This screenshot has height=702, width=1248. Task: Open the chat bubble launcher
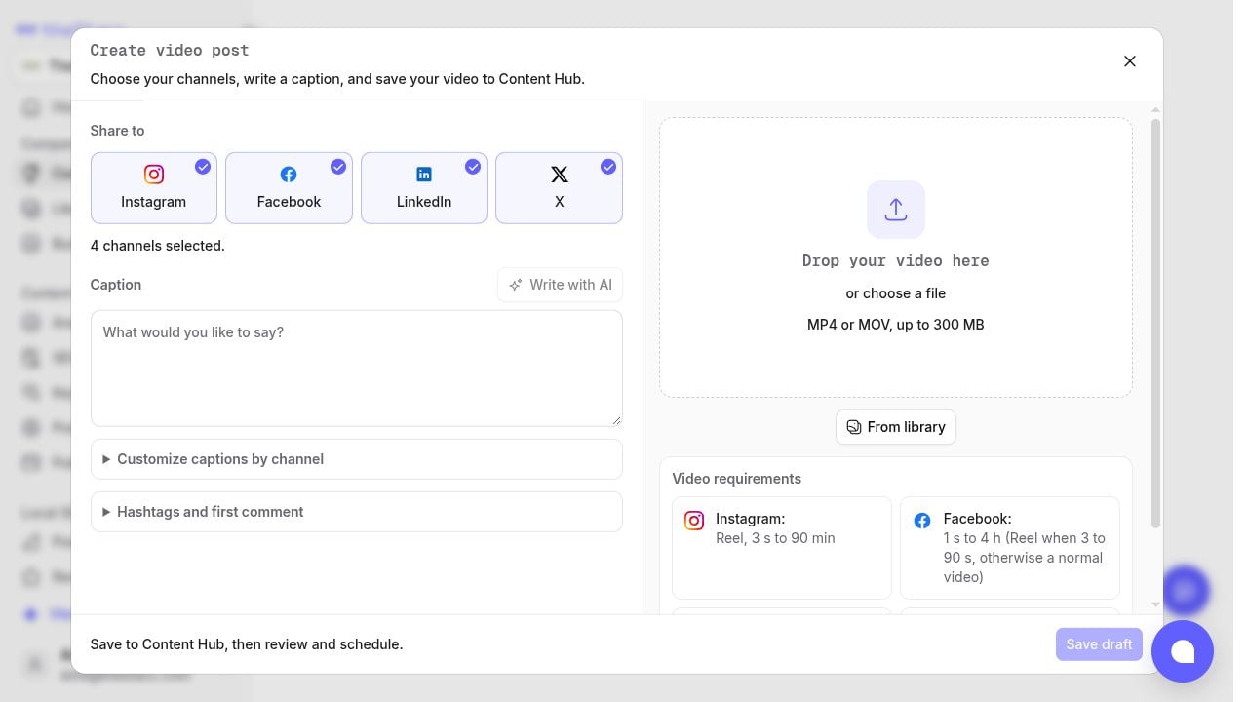point(1183,651)
